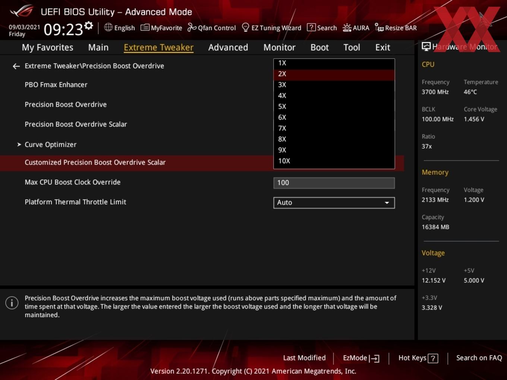Click +12V reading 12.152 V
The width and height of the screenshot is (507, 380).
pos(434,281)
